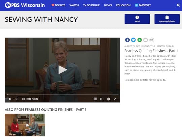Share episode on Twitter
182x137 pixels.
coord(133,40)
